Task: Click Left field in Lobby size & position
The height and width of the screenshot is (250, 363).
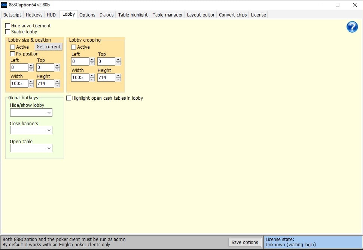Action: pyautogui.click(x=19, y=67)
